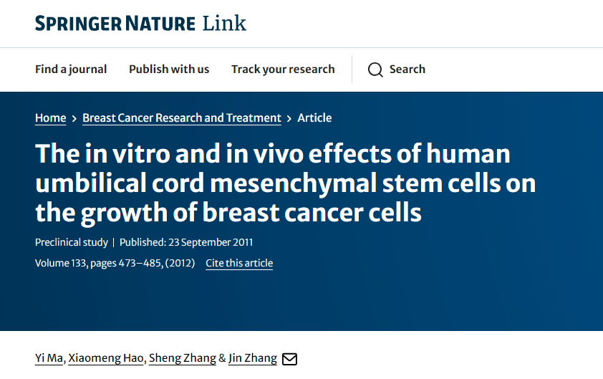Click the chevron before the Article breadcrumb
Screen dimensions: 603x379
coord(289,118)
